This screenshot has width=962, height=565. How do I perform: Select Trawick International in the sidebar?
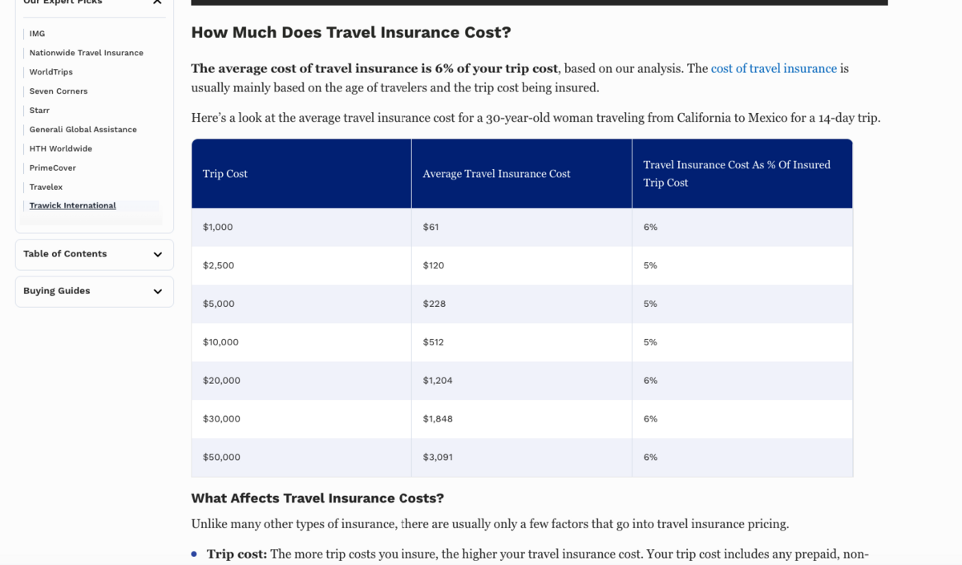coord(72,205)
